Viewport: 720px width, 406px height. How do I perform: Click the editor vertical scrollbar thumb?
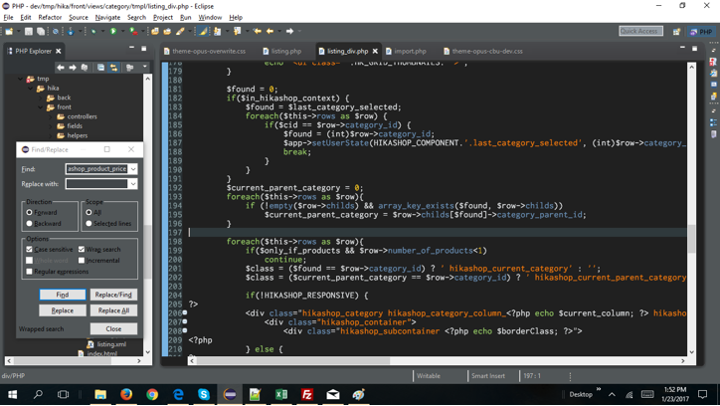(691, 239)
